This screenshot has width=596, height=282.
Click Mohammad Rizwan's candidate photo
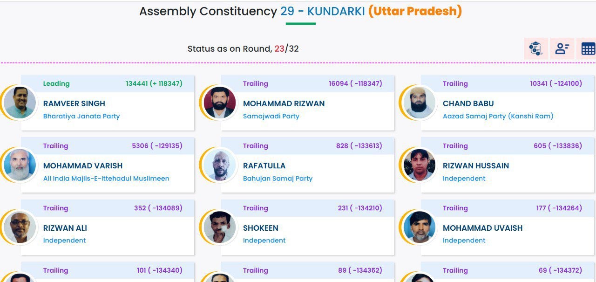220,103
